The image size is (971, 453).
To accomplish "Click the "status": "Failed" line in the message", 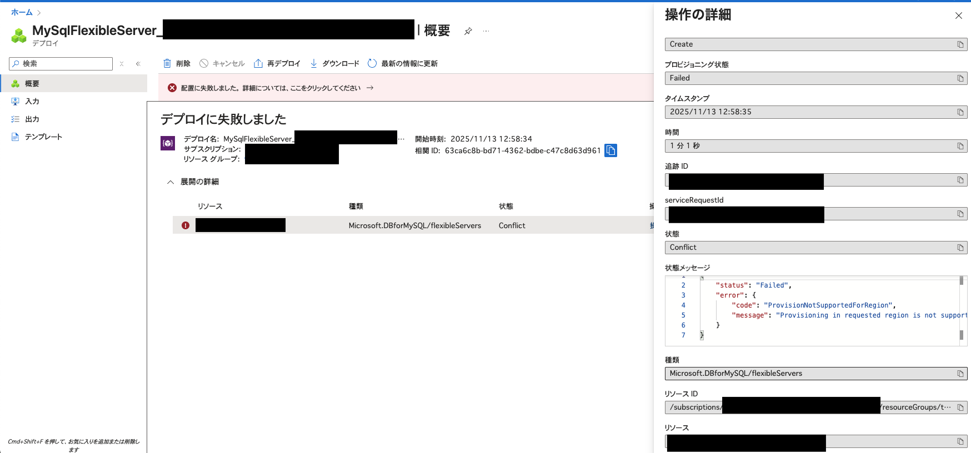I will [753, 285].
